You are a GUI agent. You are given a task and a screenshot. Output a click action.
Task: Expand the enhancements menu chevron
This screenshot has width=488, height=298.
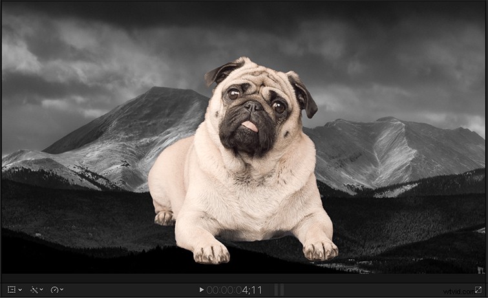click(x=41, y=290)
